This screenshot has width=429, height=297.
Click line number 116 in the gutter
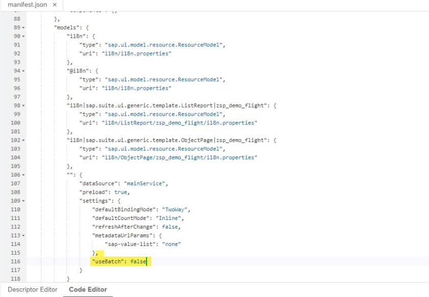(15, 261)
